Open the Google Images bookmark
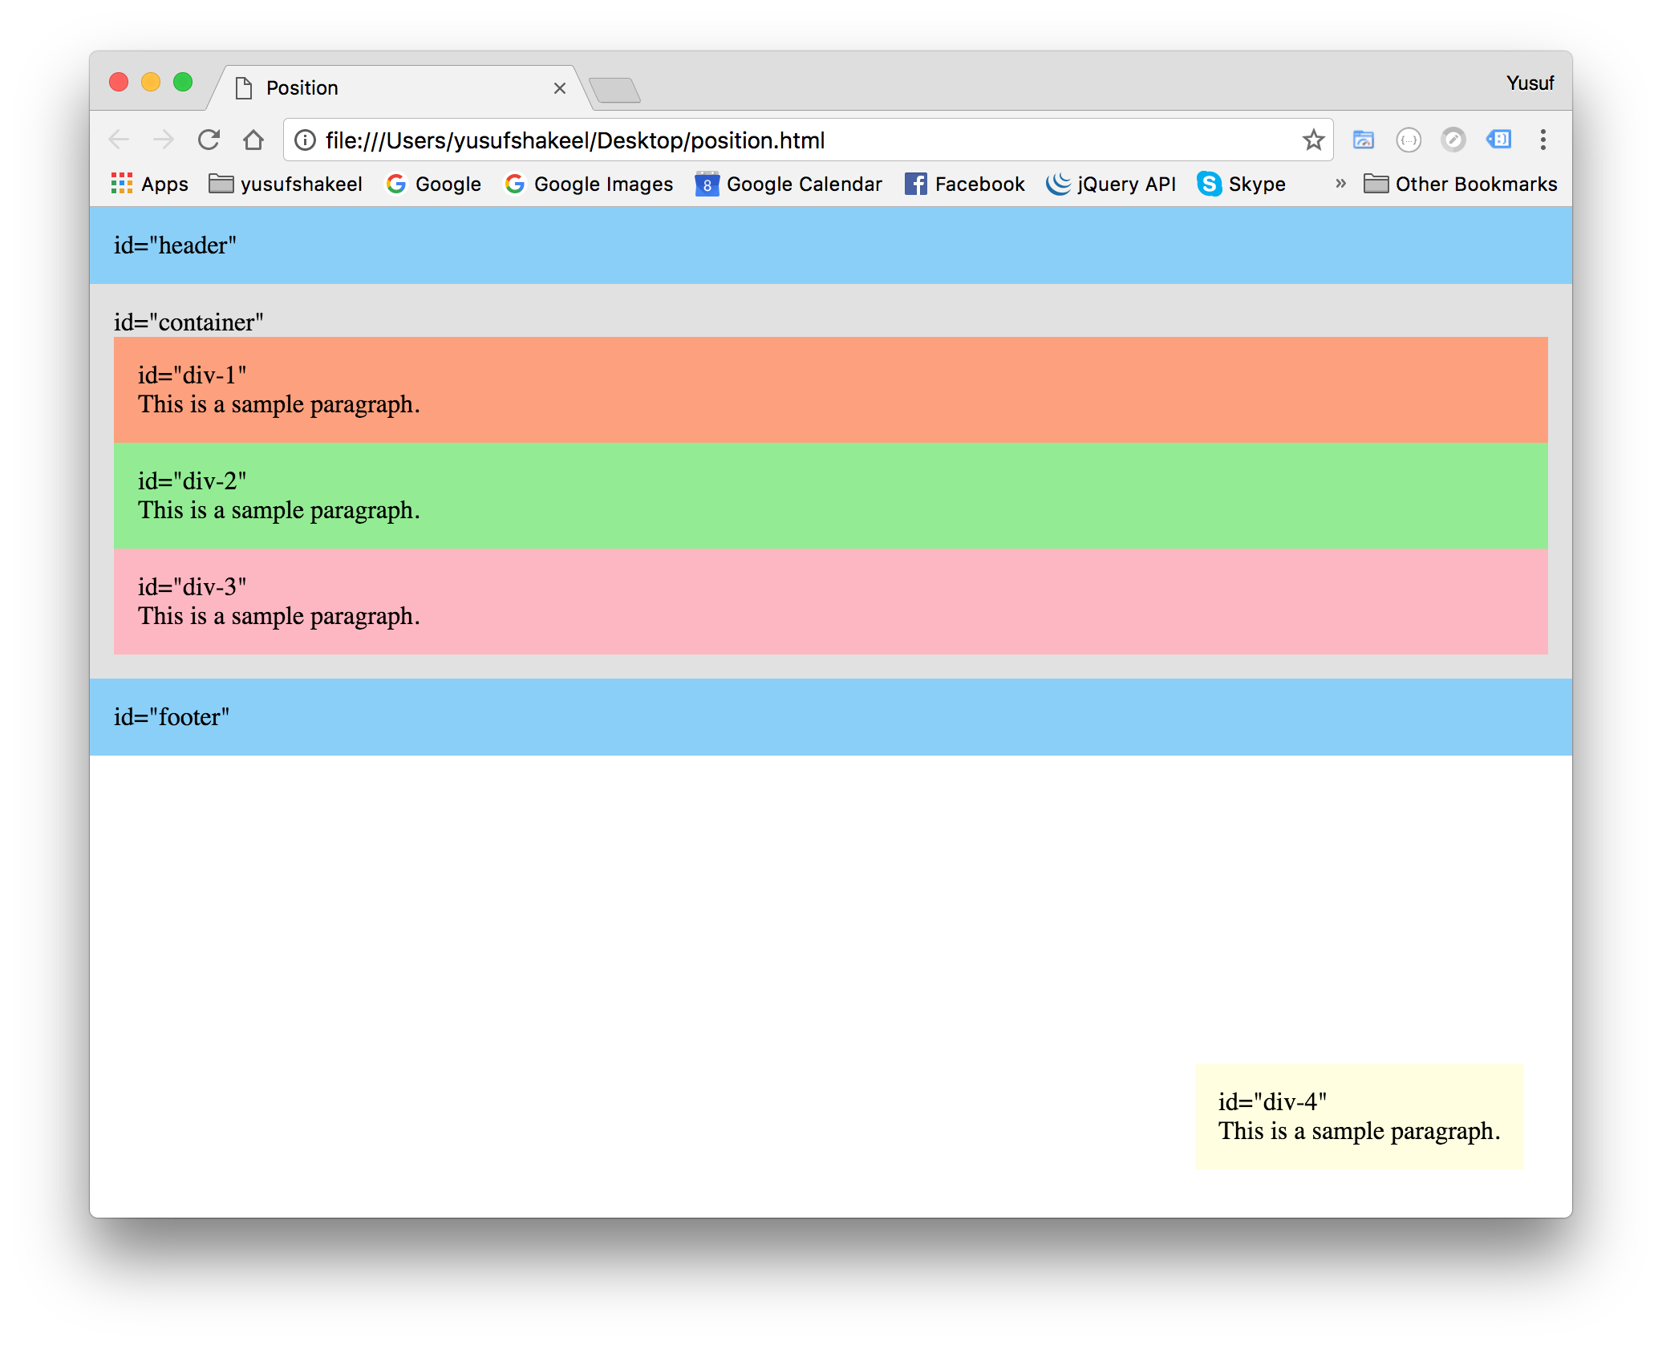The image size is (1662, 1346). pyautogui.click(x=589, y=184)
